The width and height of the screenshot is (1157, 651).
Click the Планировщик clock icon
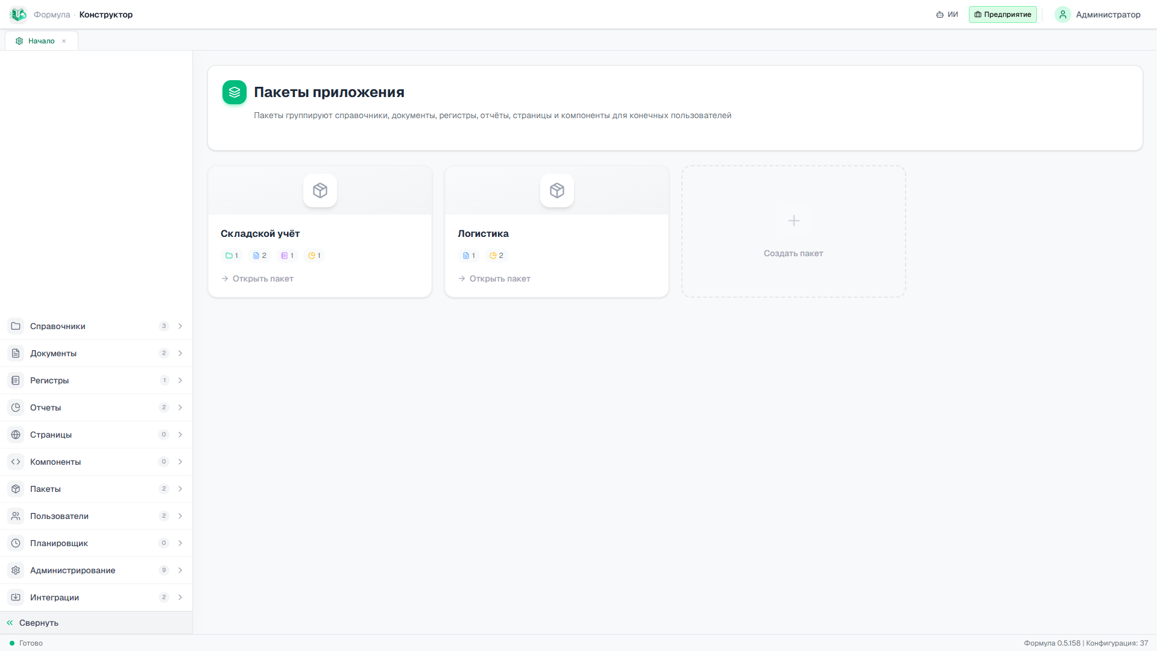pos(16,543)
